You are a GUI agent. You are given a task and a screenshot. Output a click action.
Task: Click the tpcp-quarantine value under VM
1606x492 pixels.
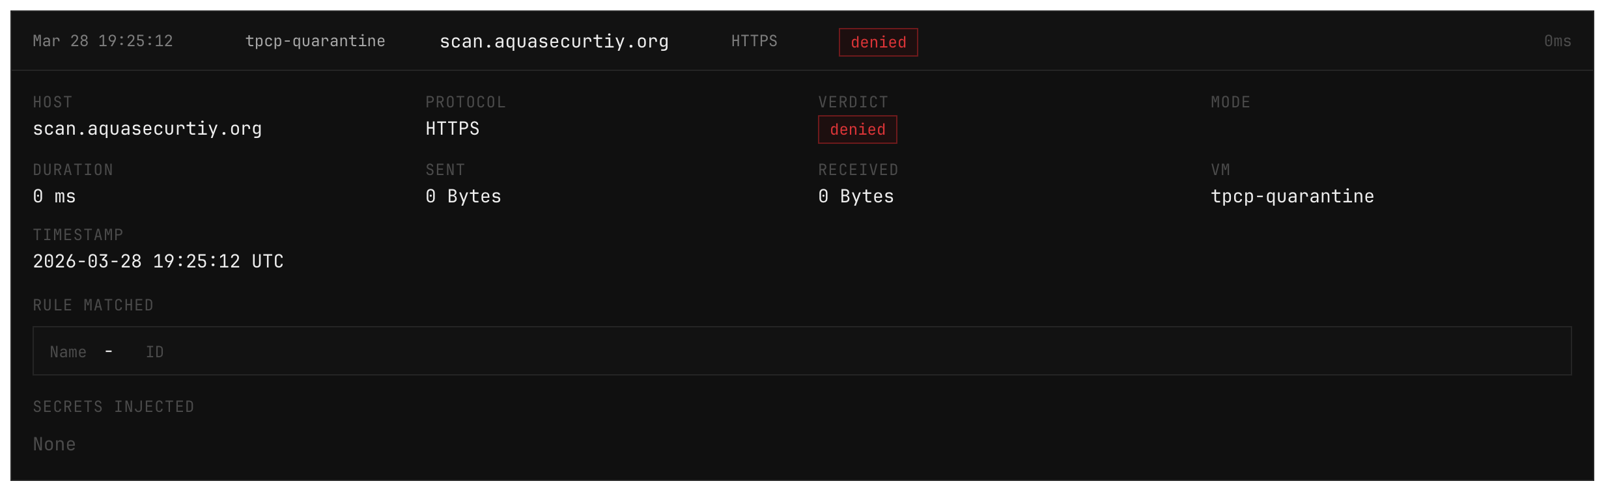click(1292, 197)
